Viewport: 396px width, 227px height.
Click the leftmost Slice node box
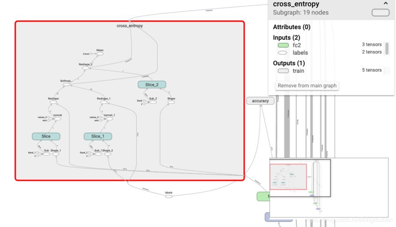46,136
